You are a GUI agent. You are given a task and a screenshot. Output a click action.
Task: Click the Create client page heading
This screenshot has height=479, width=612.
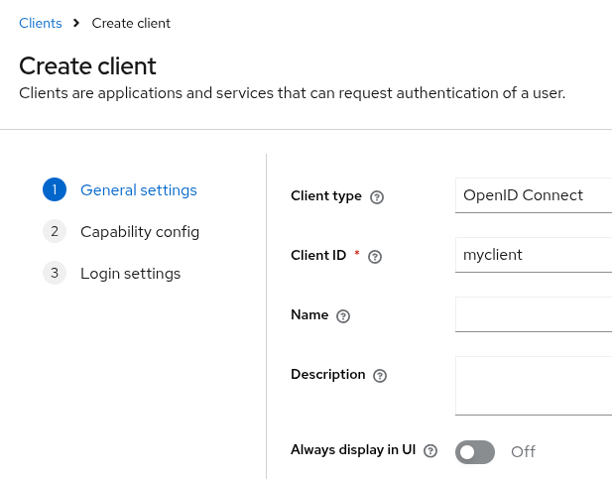[x=88, y=66]
